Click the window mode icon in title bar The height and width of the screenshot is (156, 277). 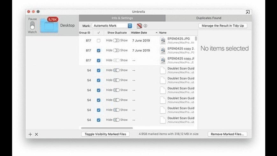pos(247,12)
